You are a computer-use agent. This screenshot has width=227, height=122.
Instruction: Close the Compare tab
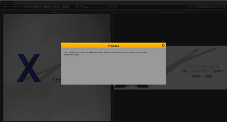pyautogui.click(x=11, y=3)
